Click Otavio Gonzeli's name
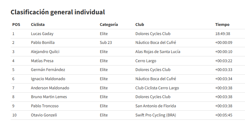The image size is (245, 128). 44,115
